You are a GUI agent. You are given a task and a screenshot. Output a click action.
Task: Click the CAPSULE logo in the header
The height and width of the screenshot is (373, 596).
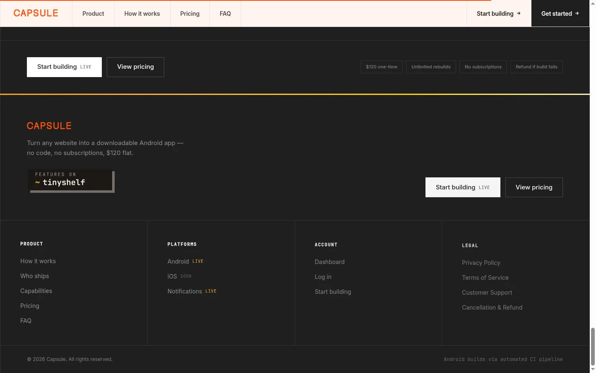click(36, 13)
